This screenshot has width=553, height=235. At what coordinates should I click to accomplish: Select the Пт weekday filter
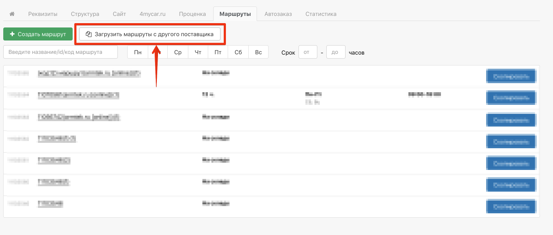218,52
